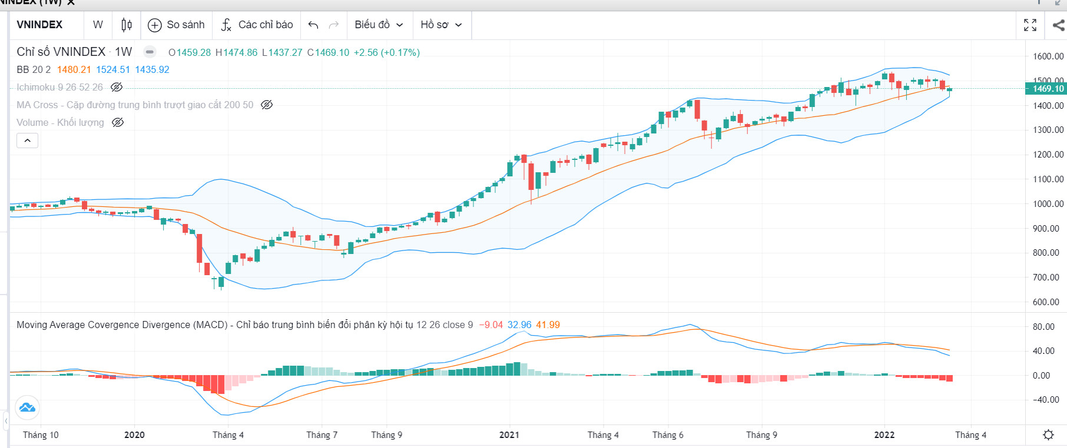Redo the chart action
The width and height of the screenshot is (1067, 448).
tap(334, 25)
